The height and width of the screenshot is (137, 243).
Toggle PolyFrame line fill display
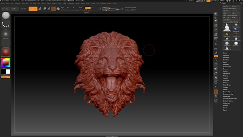point(216,82)
